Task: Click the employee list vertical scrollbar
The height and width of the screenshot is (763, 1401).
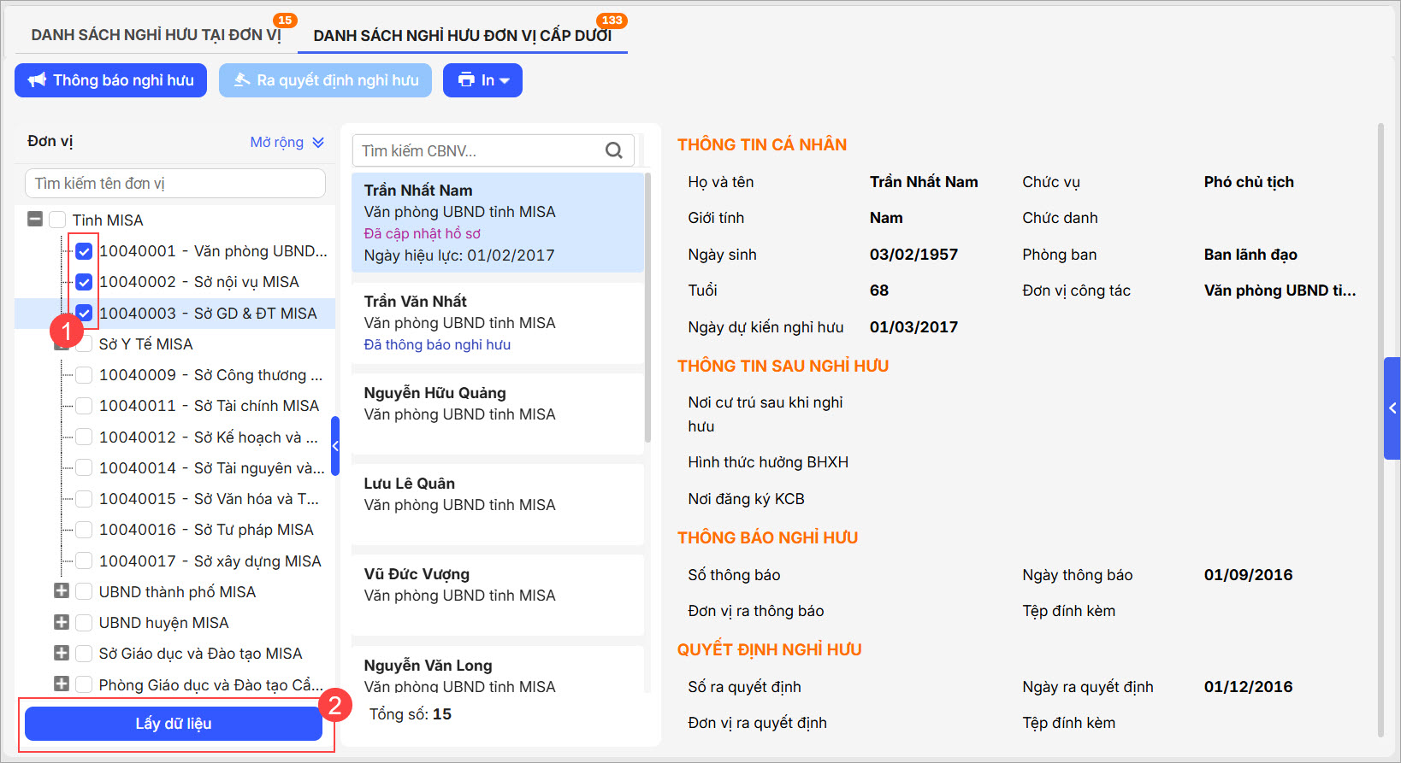Action: click(x=647, y=308)
